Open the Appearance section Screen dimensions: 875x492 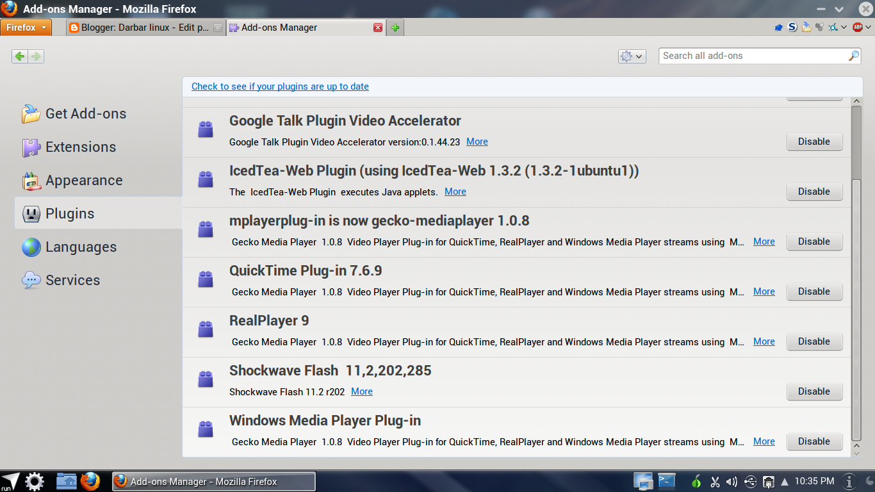click(x=84, y=180)
